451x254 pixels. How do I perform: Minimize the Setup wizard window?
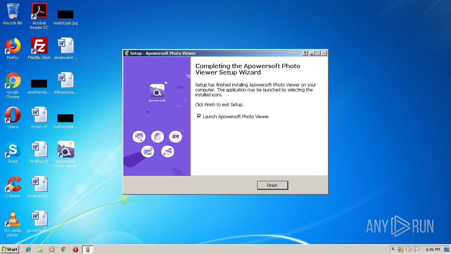(x=312, y=53)
